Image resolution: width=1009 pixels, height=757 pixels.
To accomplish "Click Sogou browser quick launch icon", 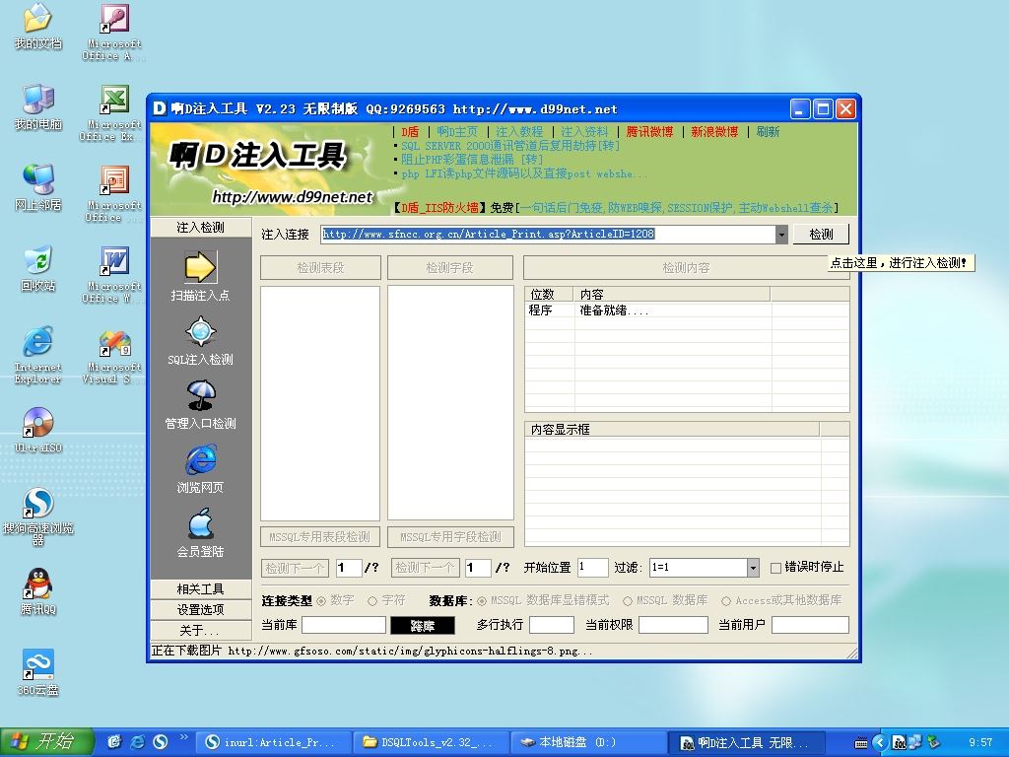I will pyautogui.click(x=160, y=742).
